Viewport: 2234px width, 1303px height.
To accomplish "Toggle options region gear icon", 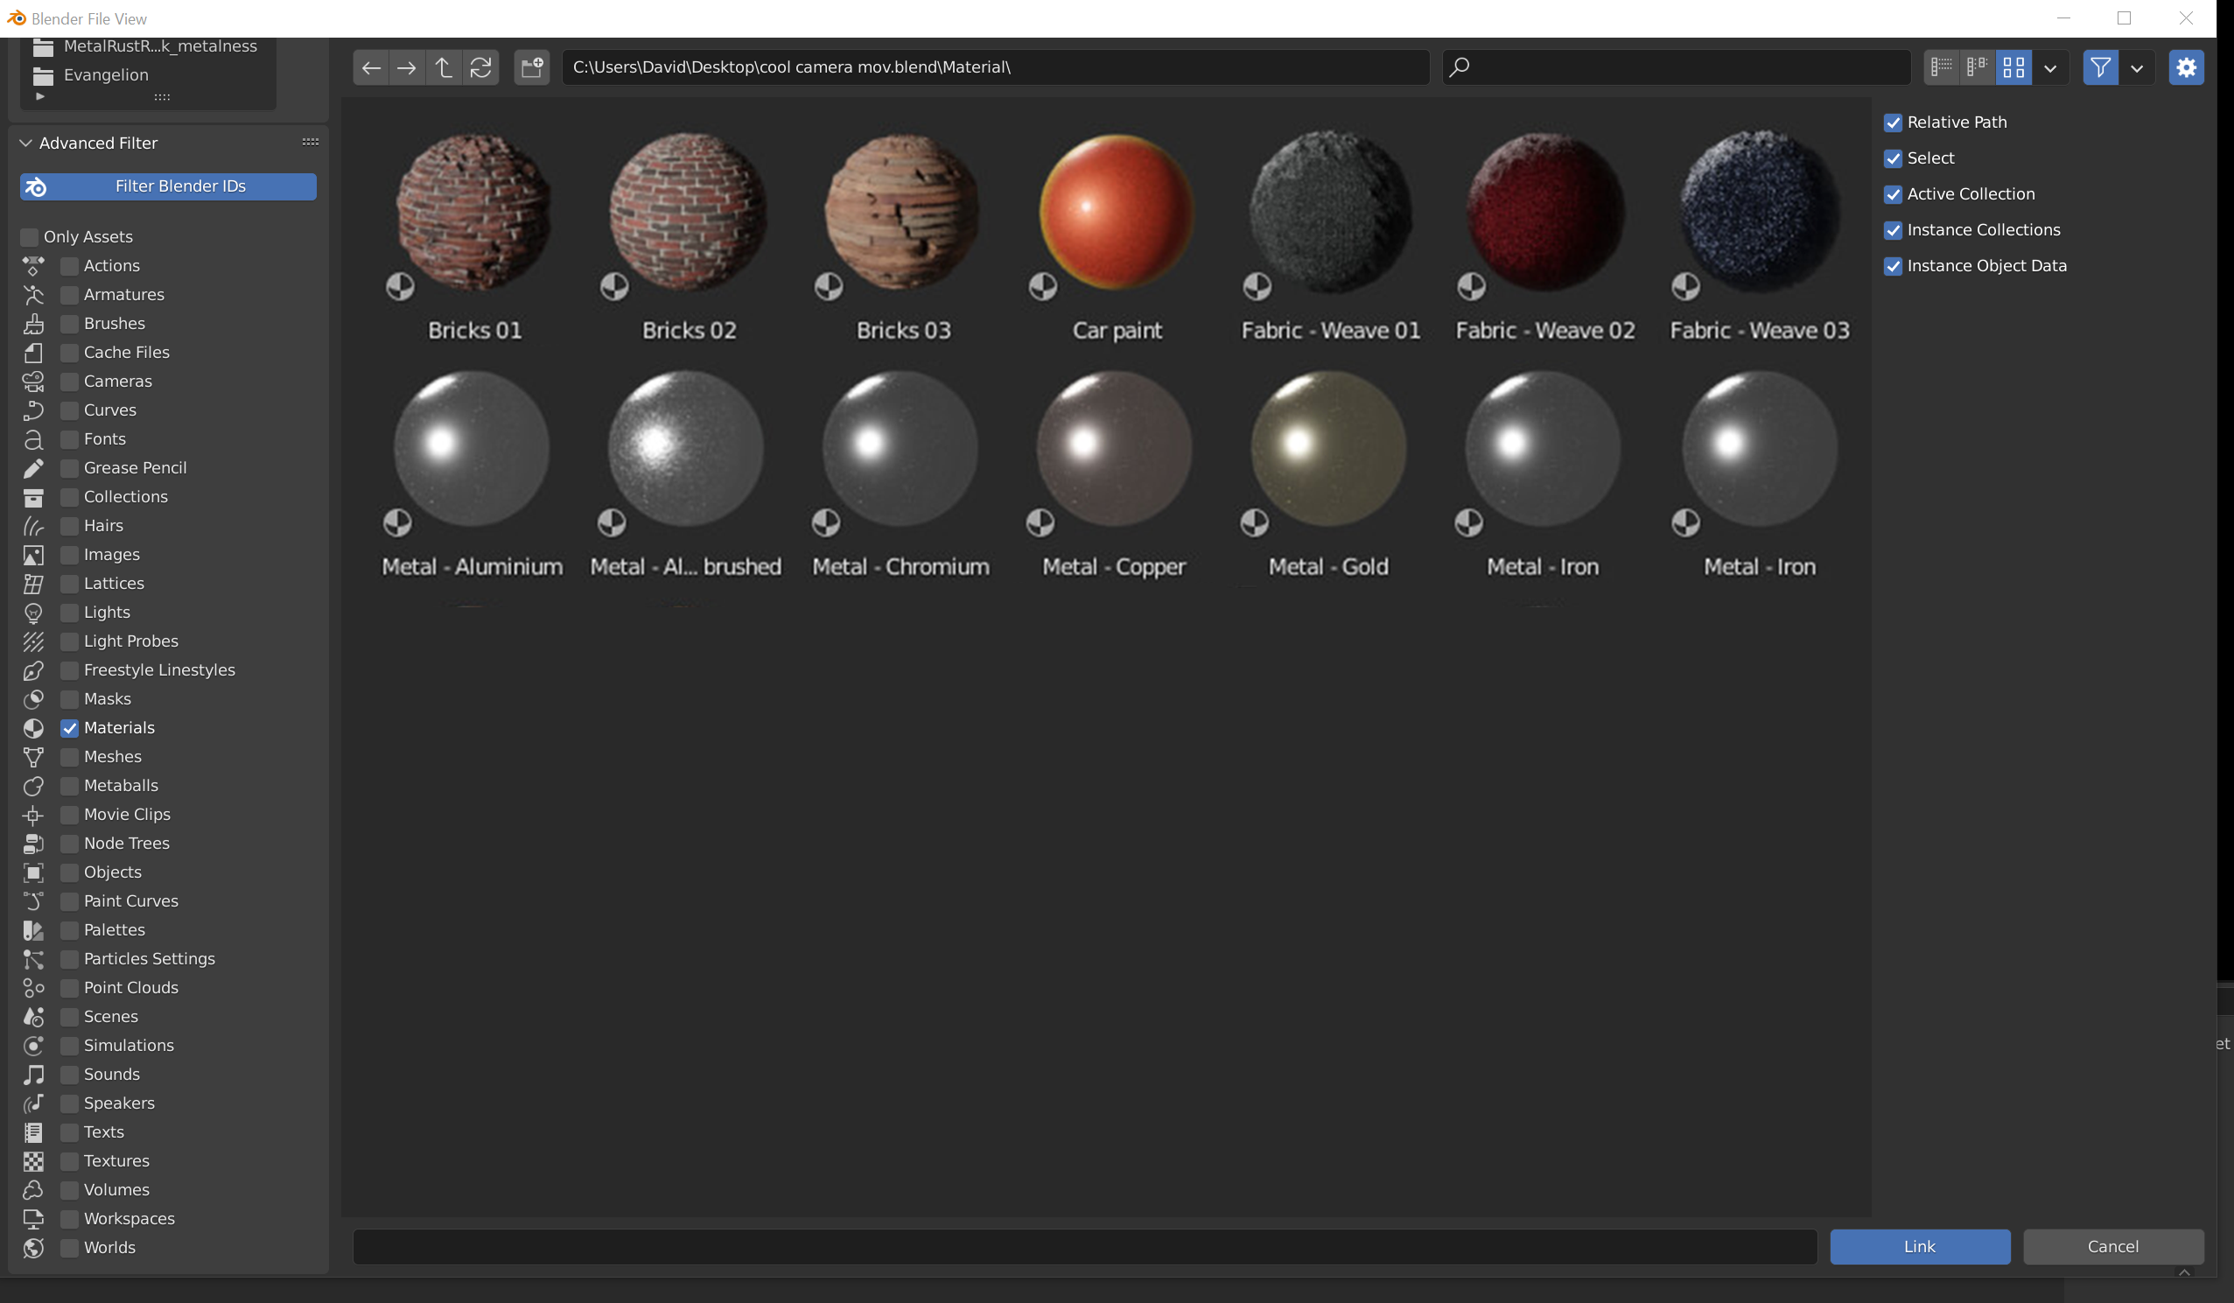I will [x=2186, y=67].
